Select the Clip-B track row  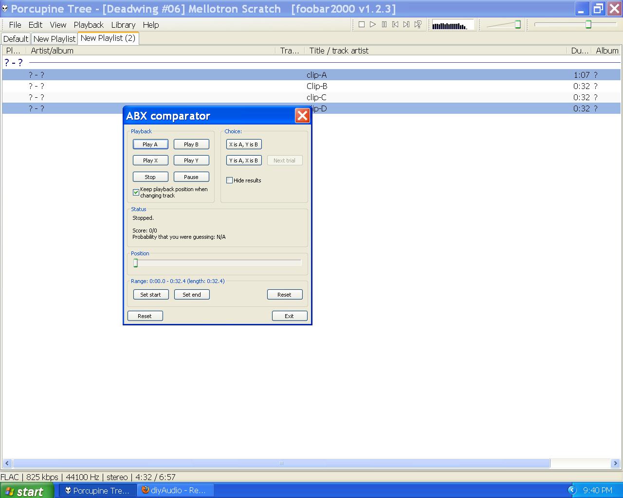pyautogui.click(x=311, y=86)
